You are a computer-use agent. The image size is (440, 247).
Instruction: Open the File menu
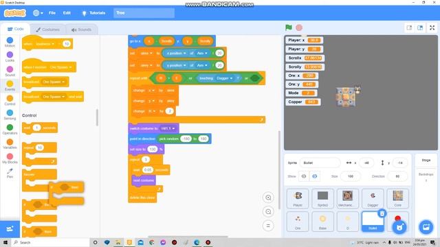(52, 13)
